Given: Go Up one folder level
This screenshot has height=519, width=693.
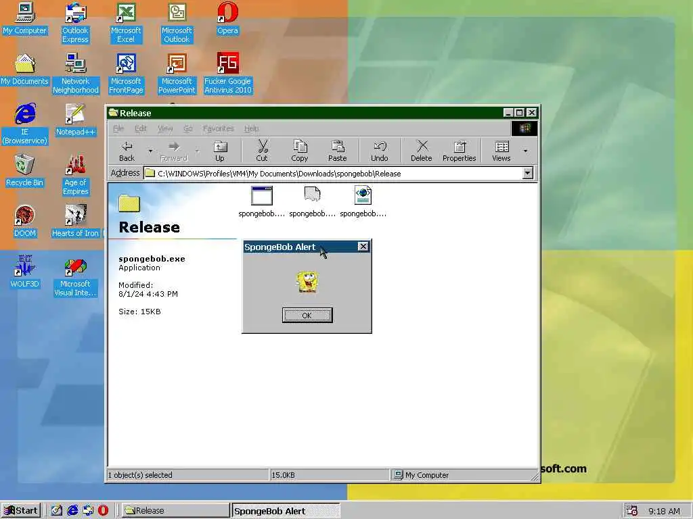Looking at the screenshot, I should (x=220, y=151).
